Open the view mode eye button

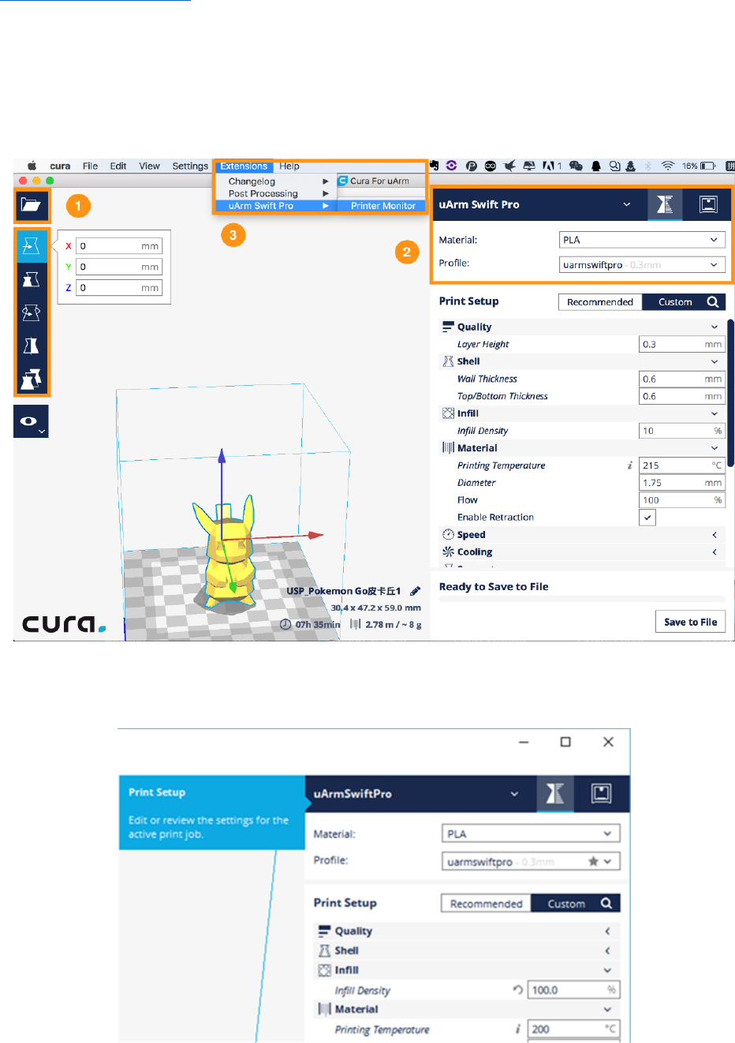[x=31, y=421]
